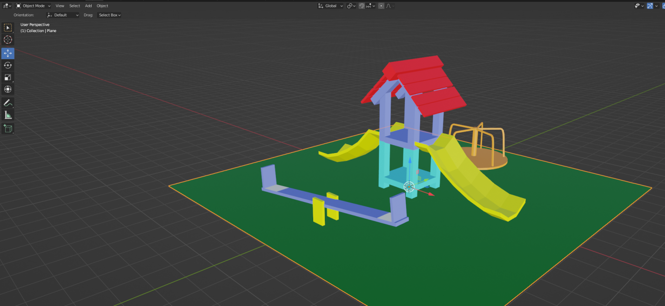
Task: Open the editor type menu
Action: pos(7,6)
